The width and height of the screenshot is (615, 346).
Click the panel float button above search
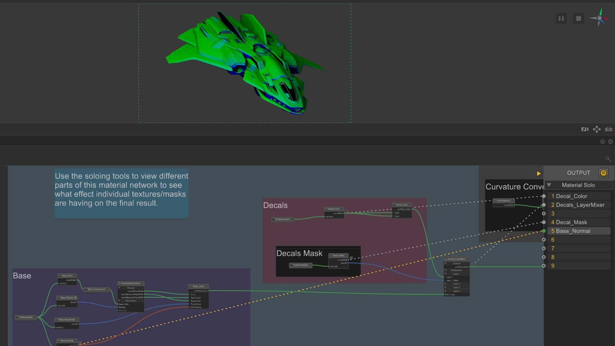click(x=603, y=142)
